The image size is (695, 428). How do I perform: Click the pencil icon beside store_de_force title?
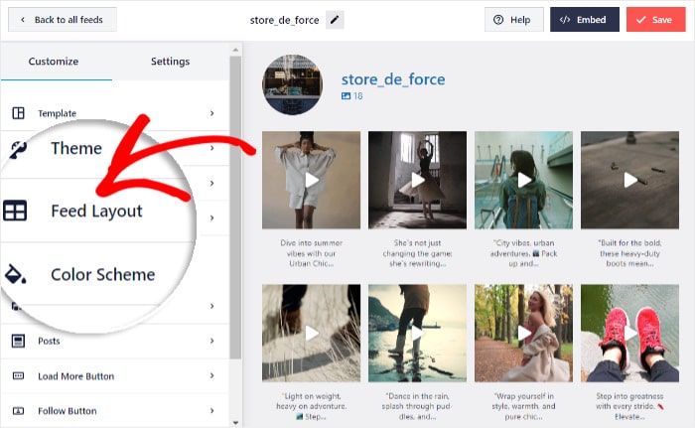(x=335, y=20)
